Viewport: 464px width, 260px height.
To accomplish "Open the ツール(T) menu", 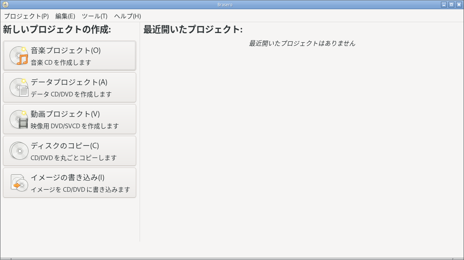I will pyautogui.click(x=95, y=16).
